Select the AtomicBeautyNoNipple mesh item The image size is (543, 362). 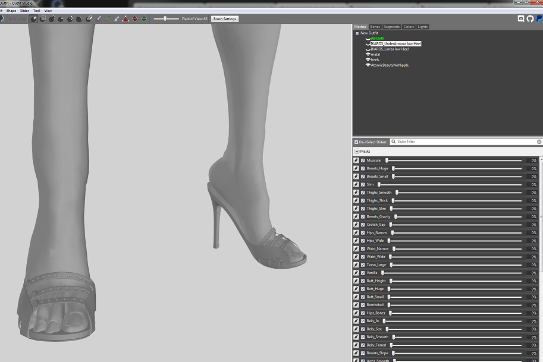[x=390, y=65]
